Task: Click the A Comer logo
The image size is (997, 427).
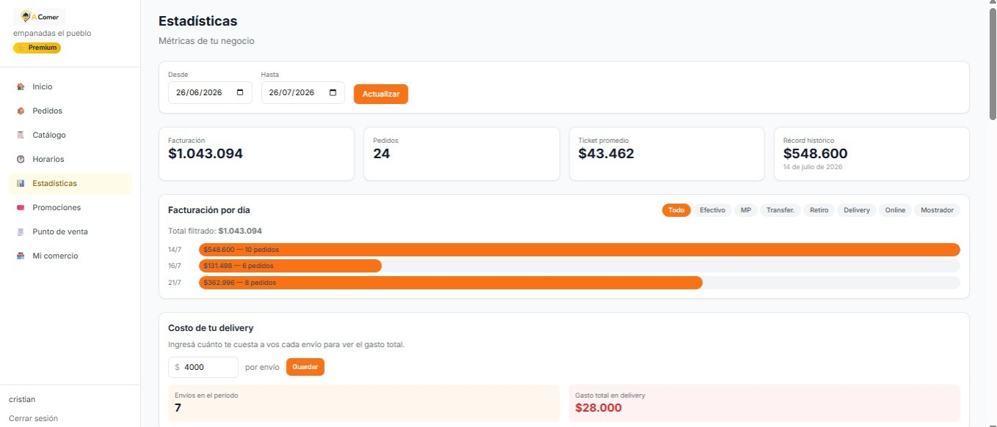Action: (x=40, y=17)
